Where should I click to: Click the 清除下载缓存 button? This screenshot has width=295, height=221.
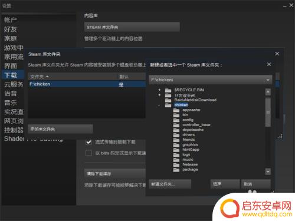point(115,174)
